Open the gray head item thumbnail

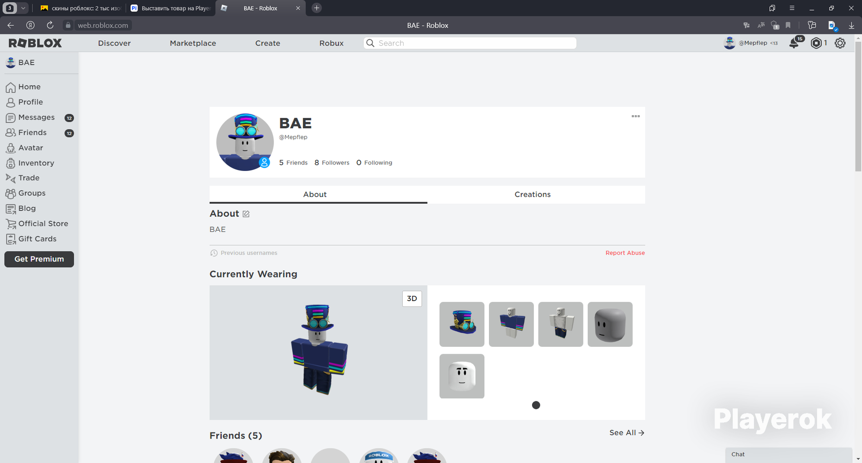(610, 324)
